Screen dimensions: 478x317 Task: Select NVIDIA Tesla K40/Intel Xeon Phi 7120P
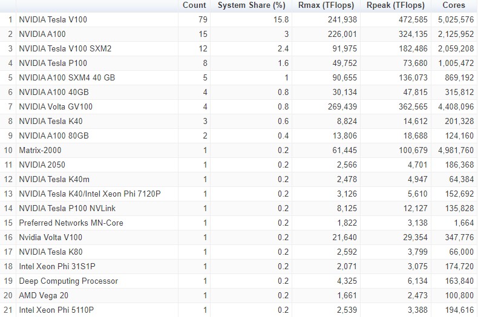(90, 194)
